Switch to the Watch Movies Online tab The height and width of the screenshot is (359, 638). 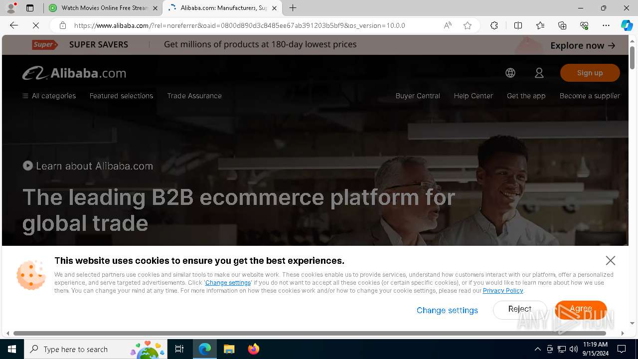[103, 8]
